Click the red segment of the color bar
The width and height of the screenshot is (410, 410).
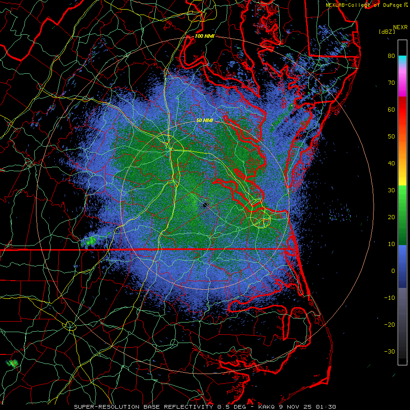click(x=402, y=110)
